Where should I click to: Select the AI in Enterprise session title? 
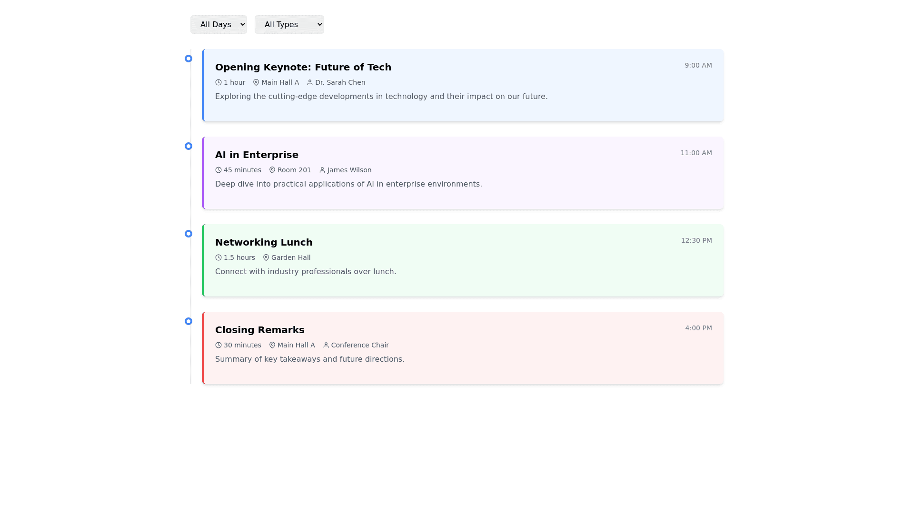(x=257, y=155)
